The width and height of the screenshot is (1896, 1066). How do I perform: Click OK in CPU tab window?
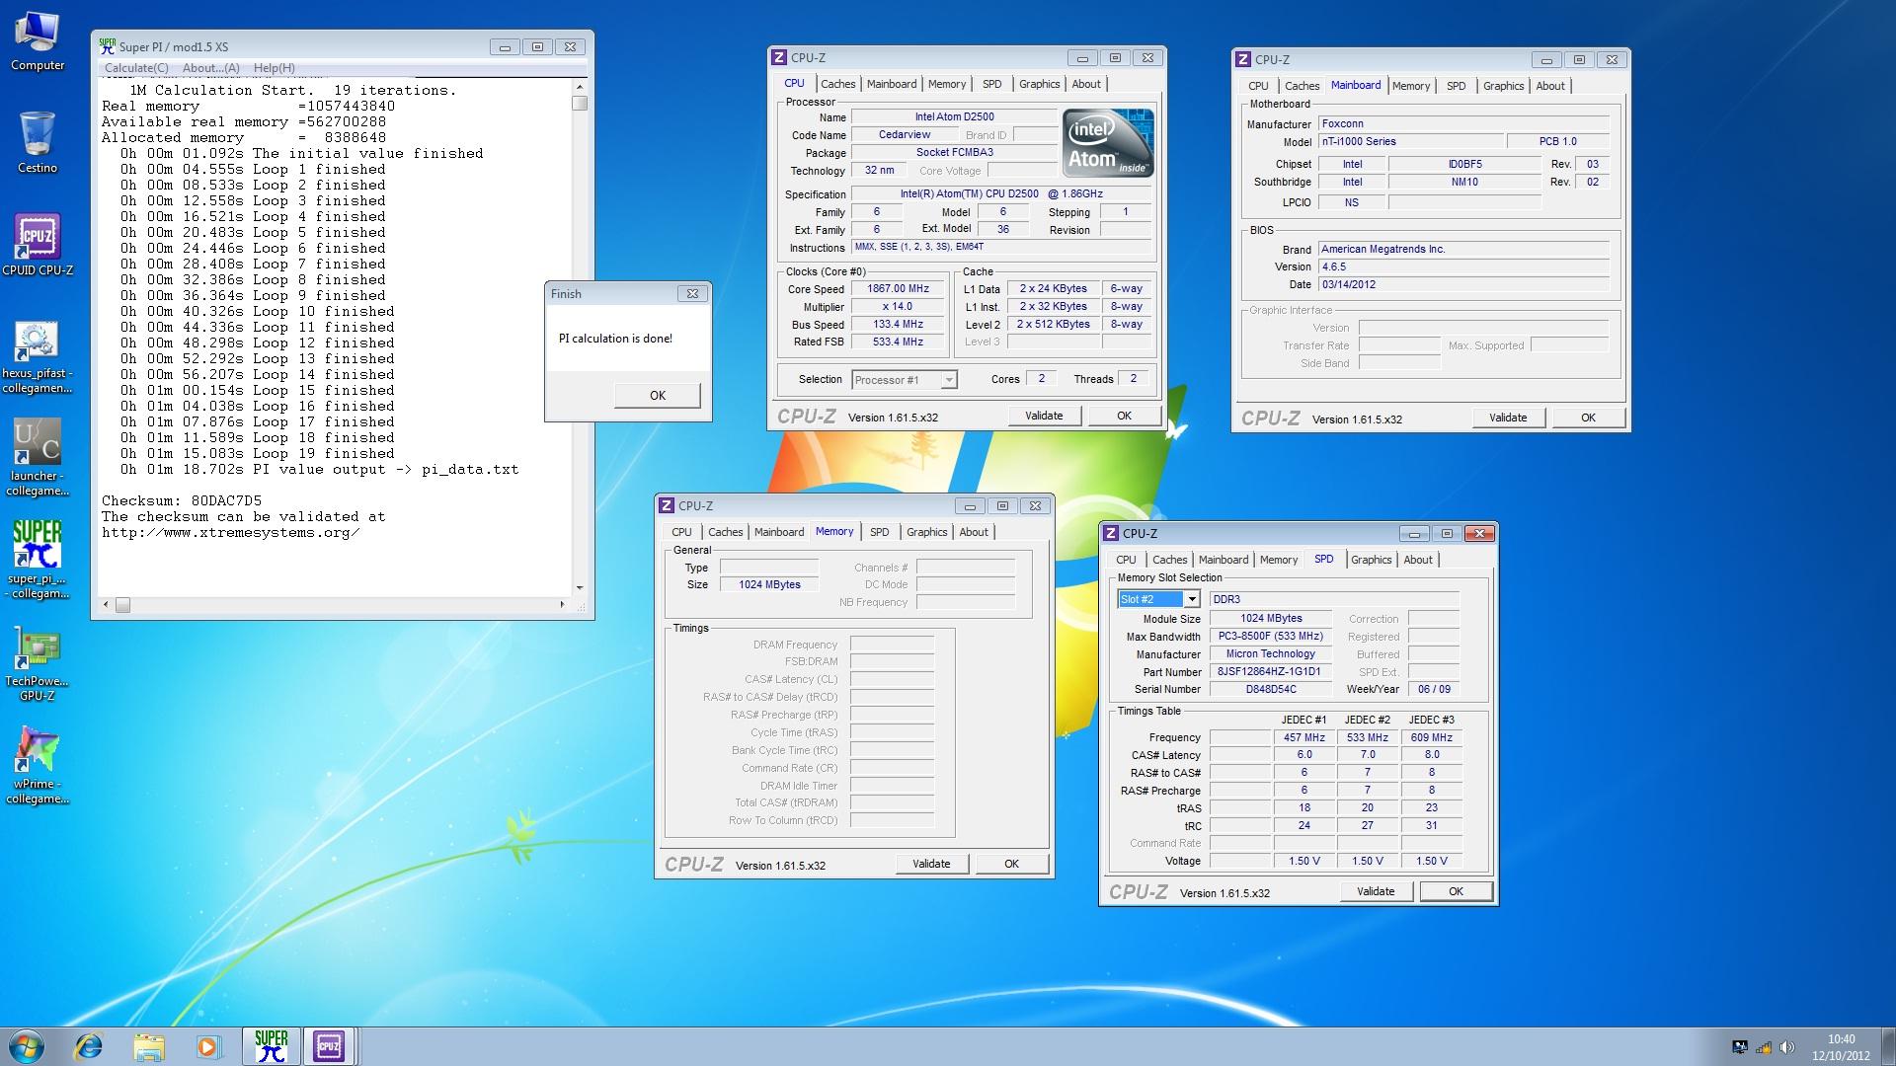pos(1124,416)
